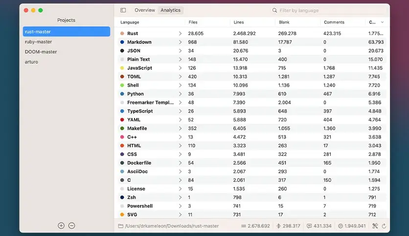Expand the Rust row chevron
The height and width of the screenshot is (236, 409).
pos(180,33)
